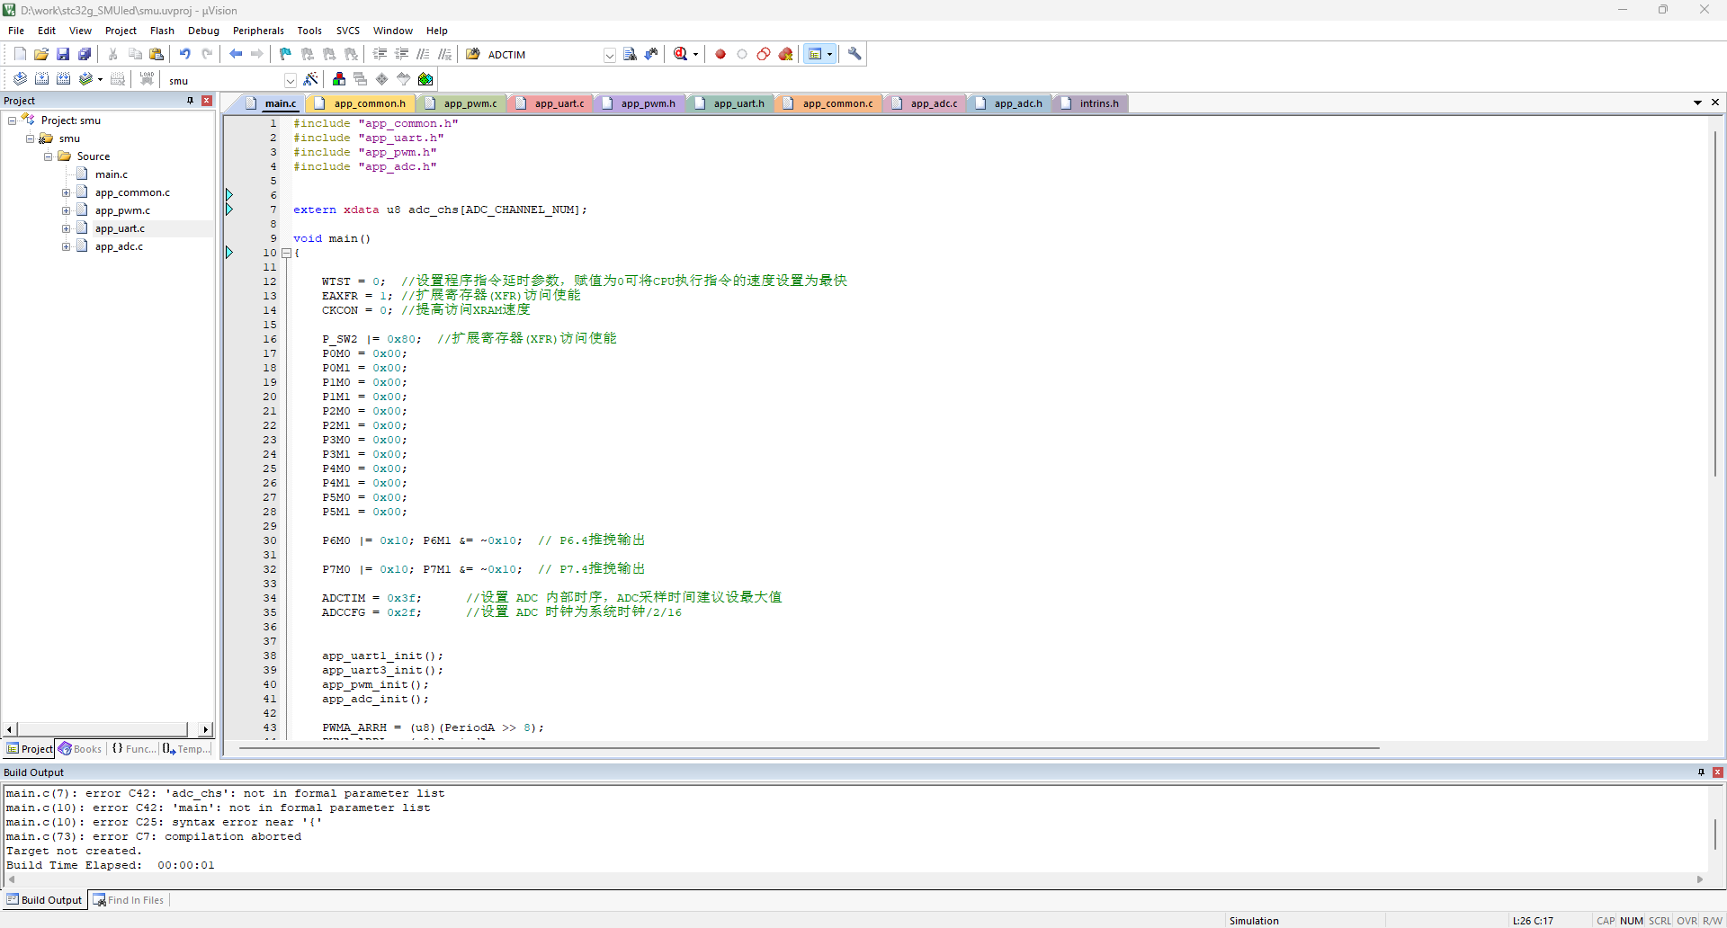1727x928 pixels.
Task: Open the Peripherals menu
Action: point(258,31)
